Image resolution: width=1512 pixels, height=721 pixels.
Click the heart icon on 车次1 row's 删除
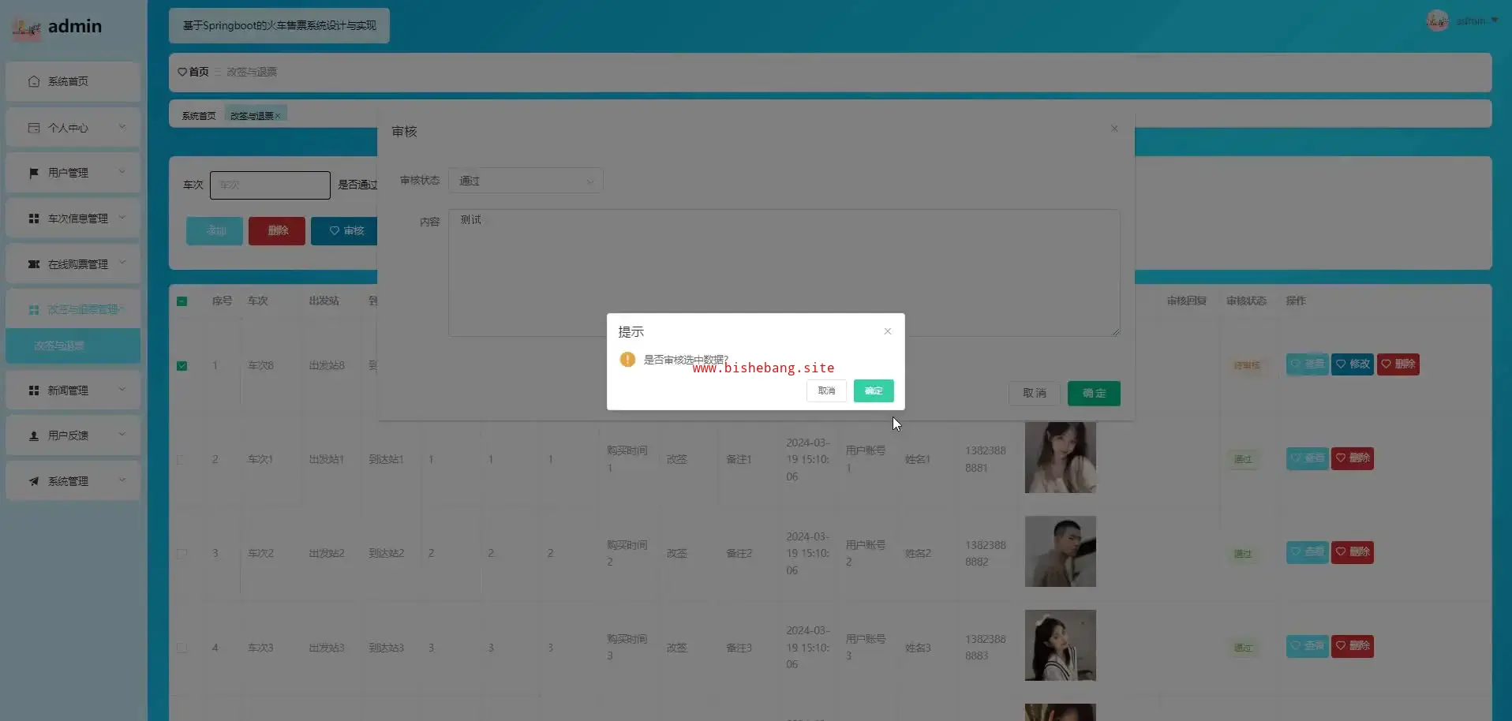click(1341, 458)
